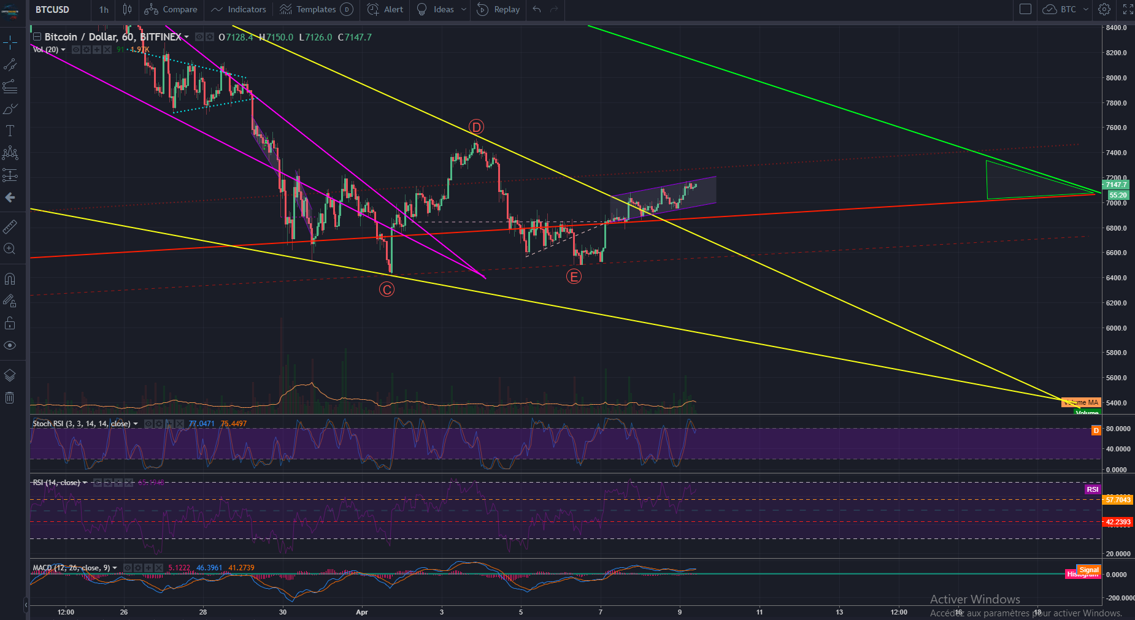Image resolution: width=1135 pixels, height=620 pixels.
Task: Open the Indicators menu
Action: point(239,9)
